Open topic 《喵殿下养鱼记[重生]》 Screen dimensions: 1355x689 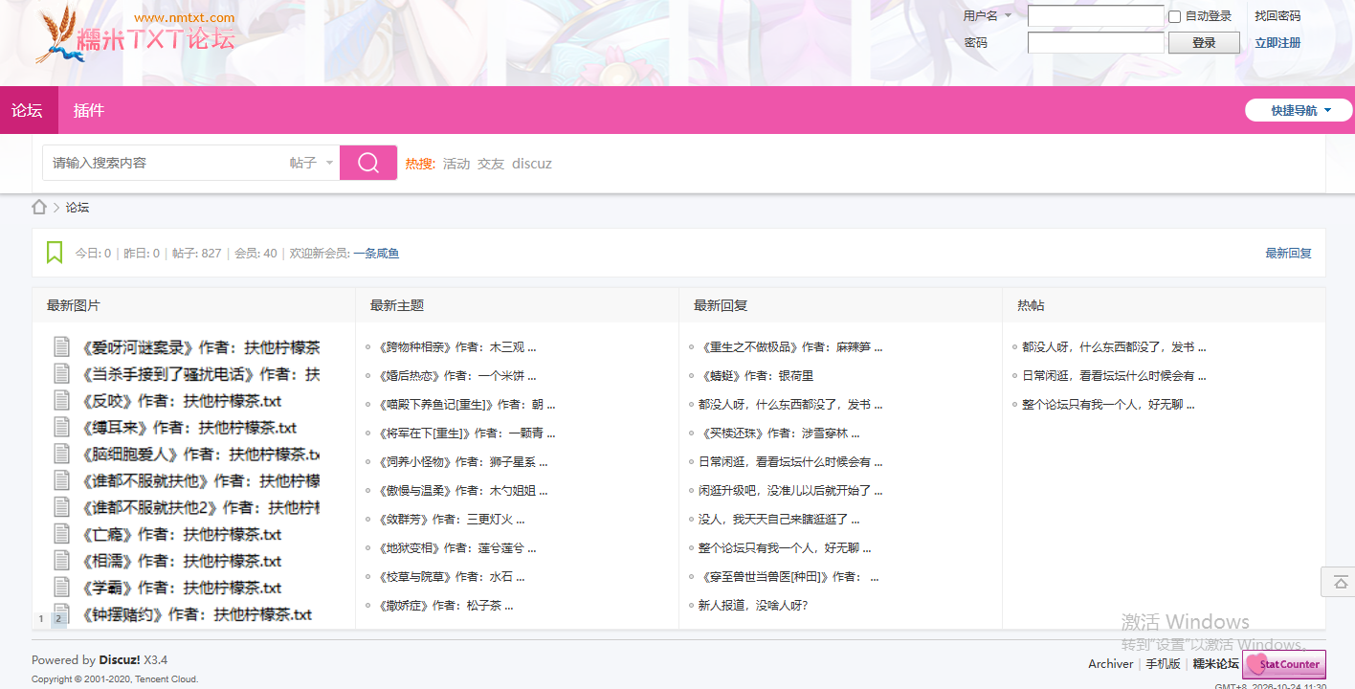[467, 405]
